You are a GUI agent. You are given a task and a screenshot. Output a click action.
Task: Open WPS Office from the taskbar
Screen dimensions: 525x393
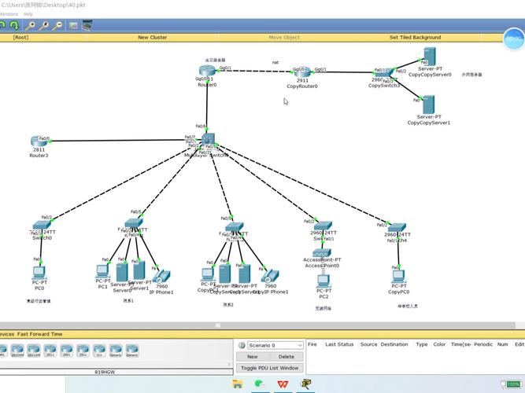click(282, 384)
